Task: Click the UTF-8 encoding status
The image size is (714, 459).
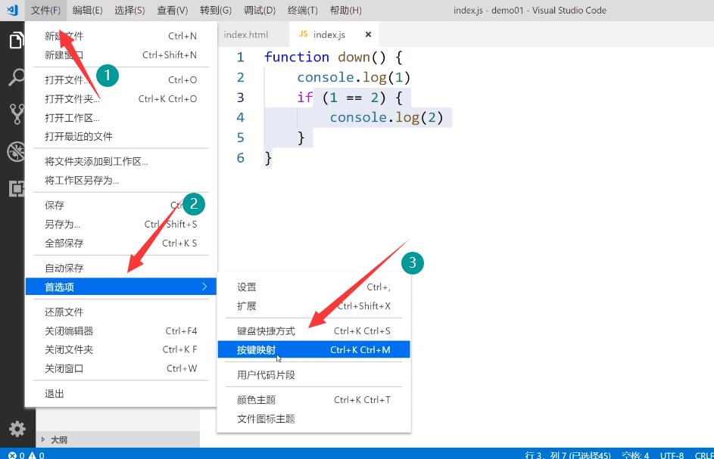Action: point(672,455)
